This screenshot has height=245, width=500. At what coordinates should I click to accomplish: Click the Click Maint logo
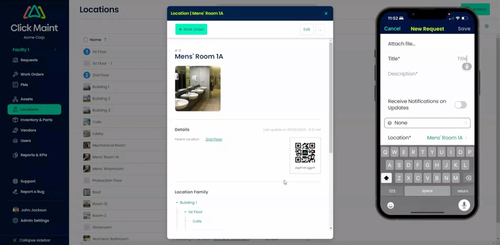[34, 19]
